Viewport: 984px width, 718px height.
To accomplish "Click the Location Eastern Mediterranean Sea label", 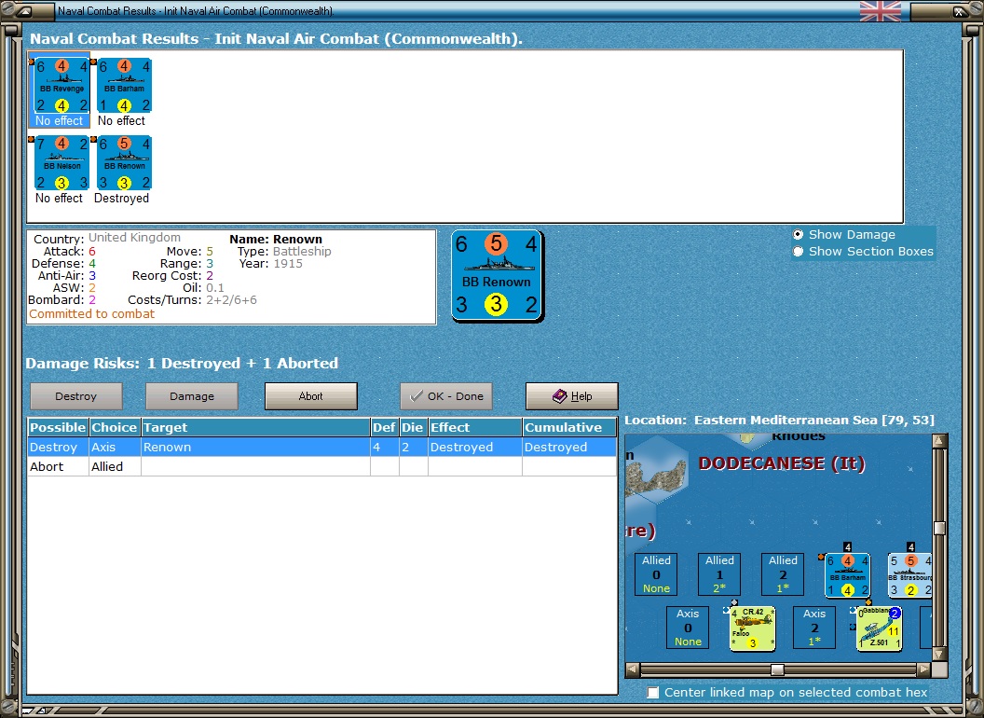I will coord(779,421).
